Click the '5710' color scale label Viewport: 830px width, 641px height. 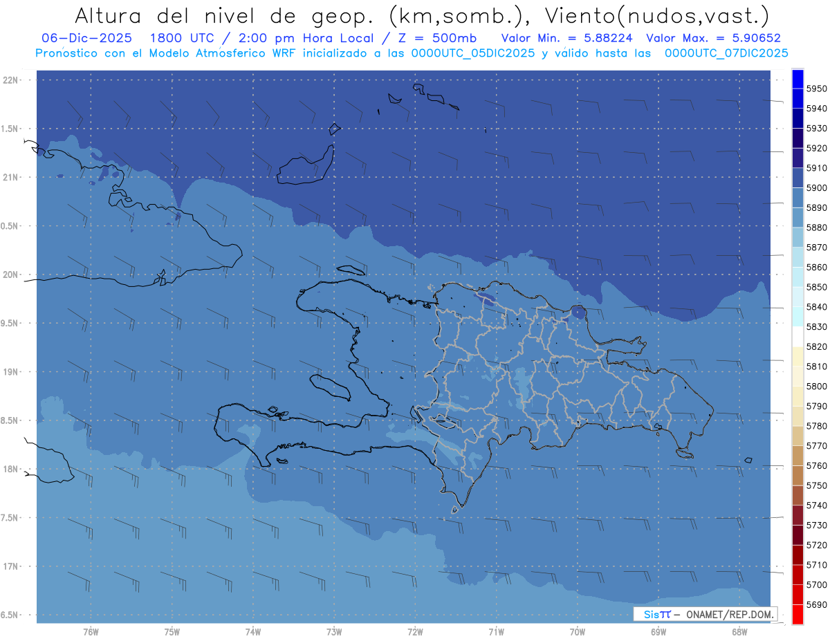(x=816, y=565)
